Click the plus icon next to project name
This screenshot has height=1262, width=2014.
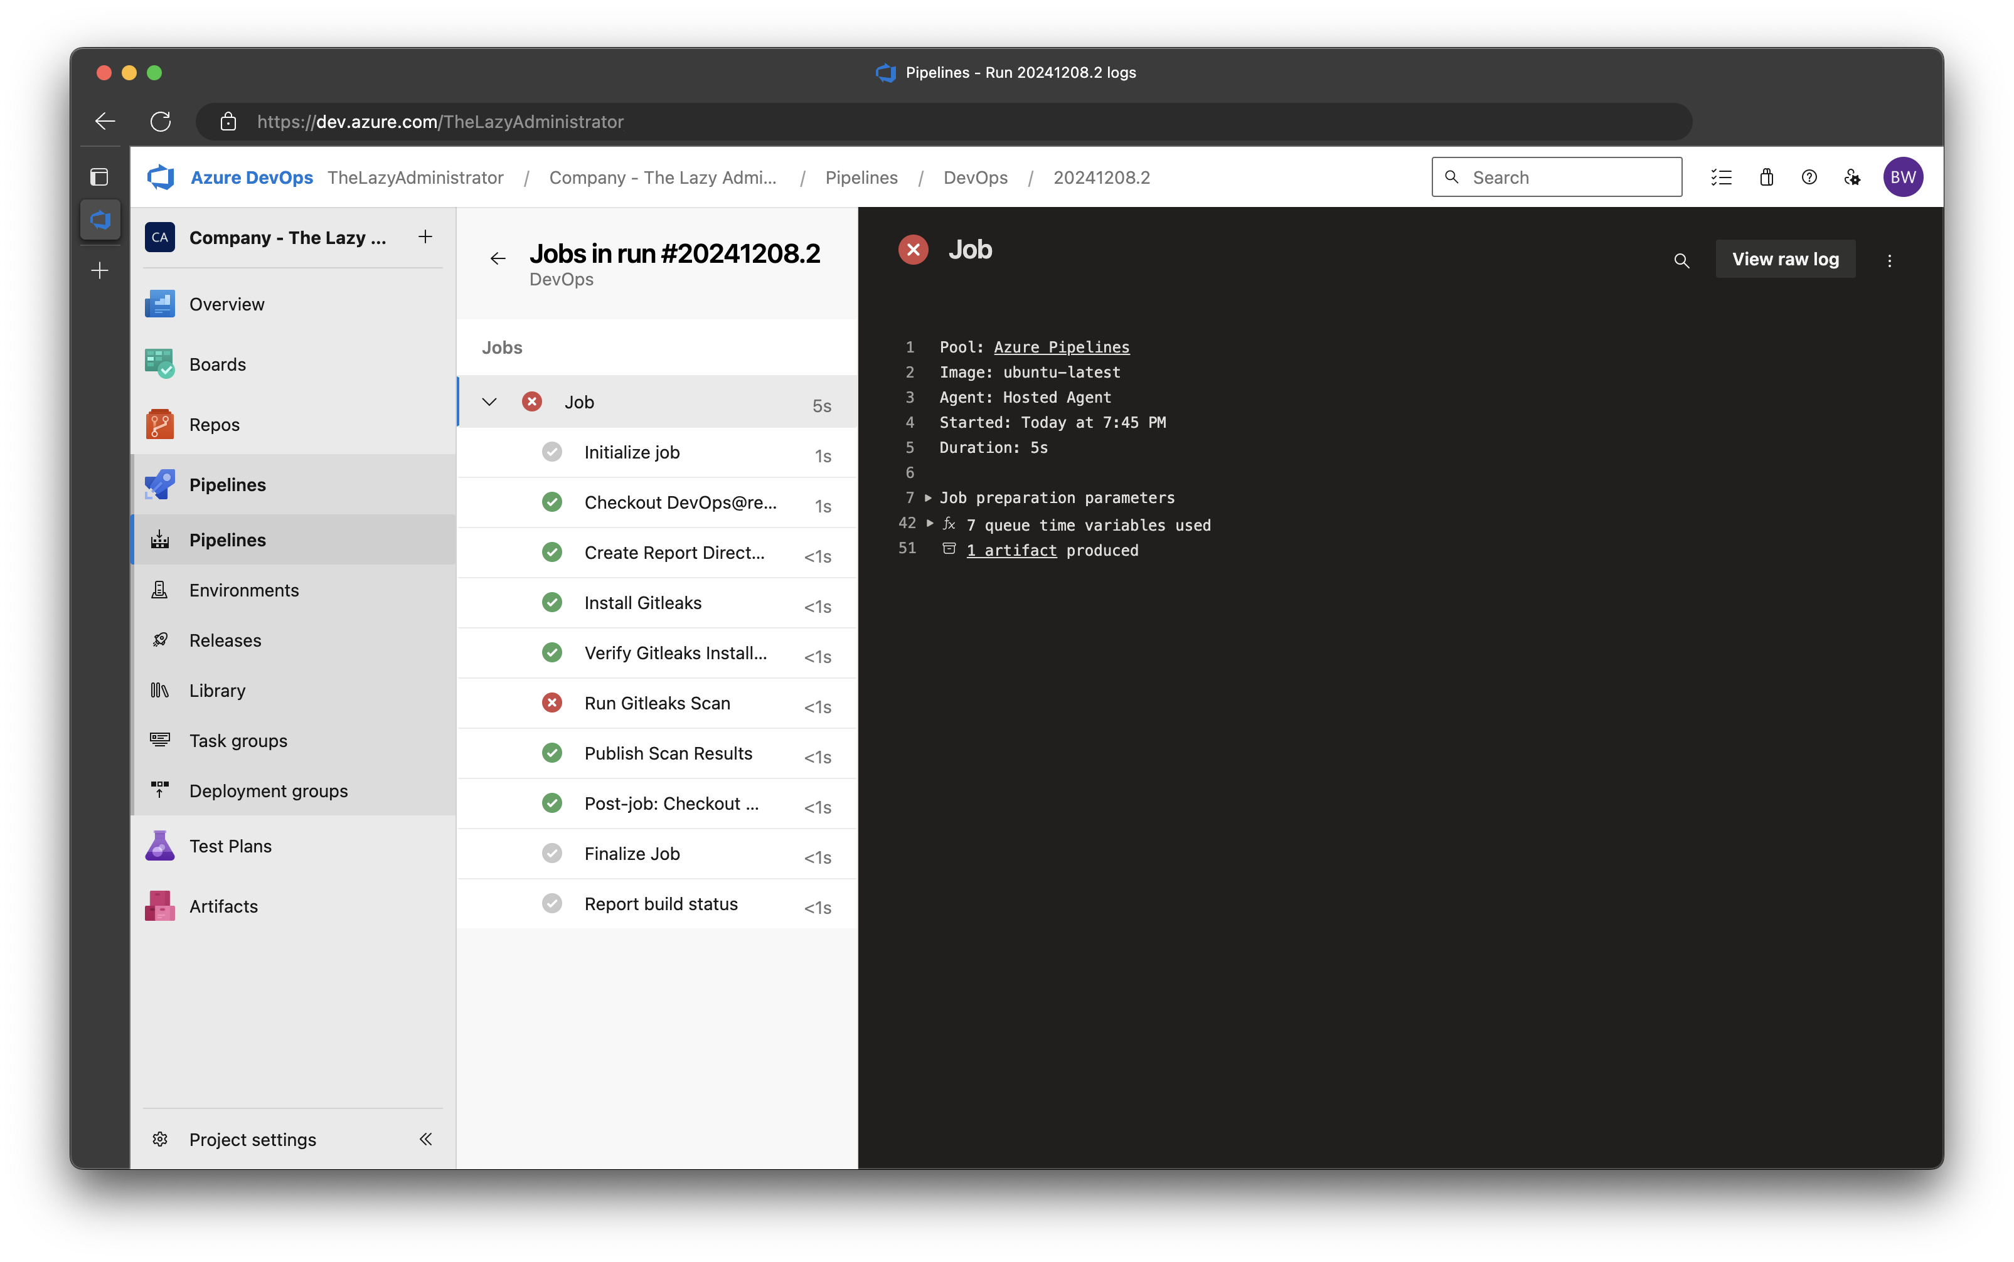(x=425, y=237)
